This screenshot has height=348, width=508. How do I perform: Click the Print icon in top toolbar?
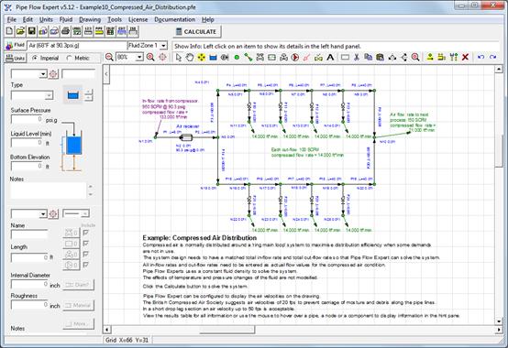tap(65, 31)
